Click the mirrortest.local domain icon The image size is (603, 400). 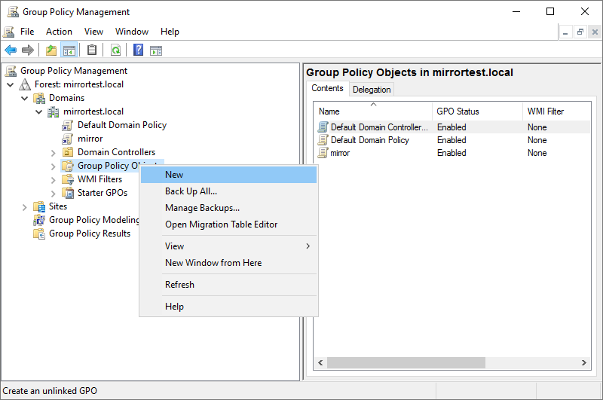[x=53, y=111]
